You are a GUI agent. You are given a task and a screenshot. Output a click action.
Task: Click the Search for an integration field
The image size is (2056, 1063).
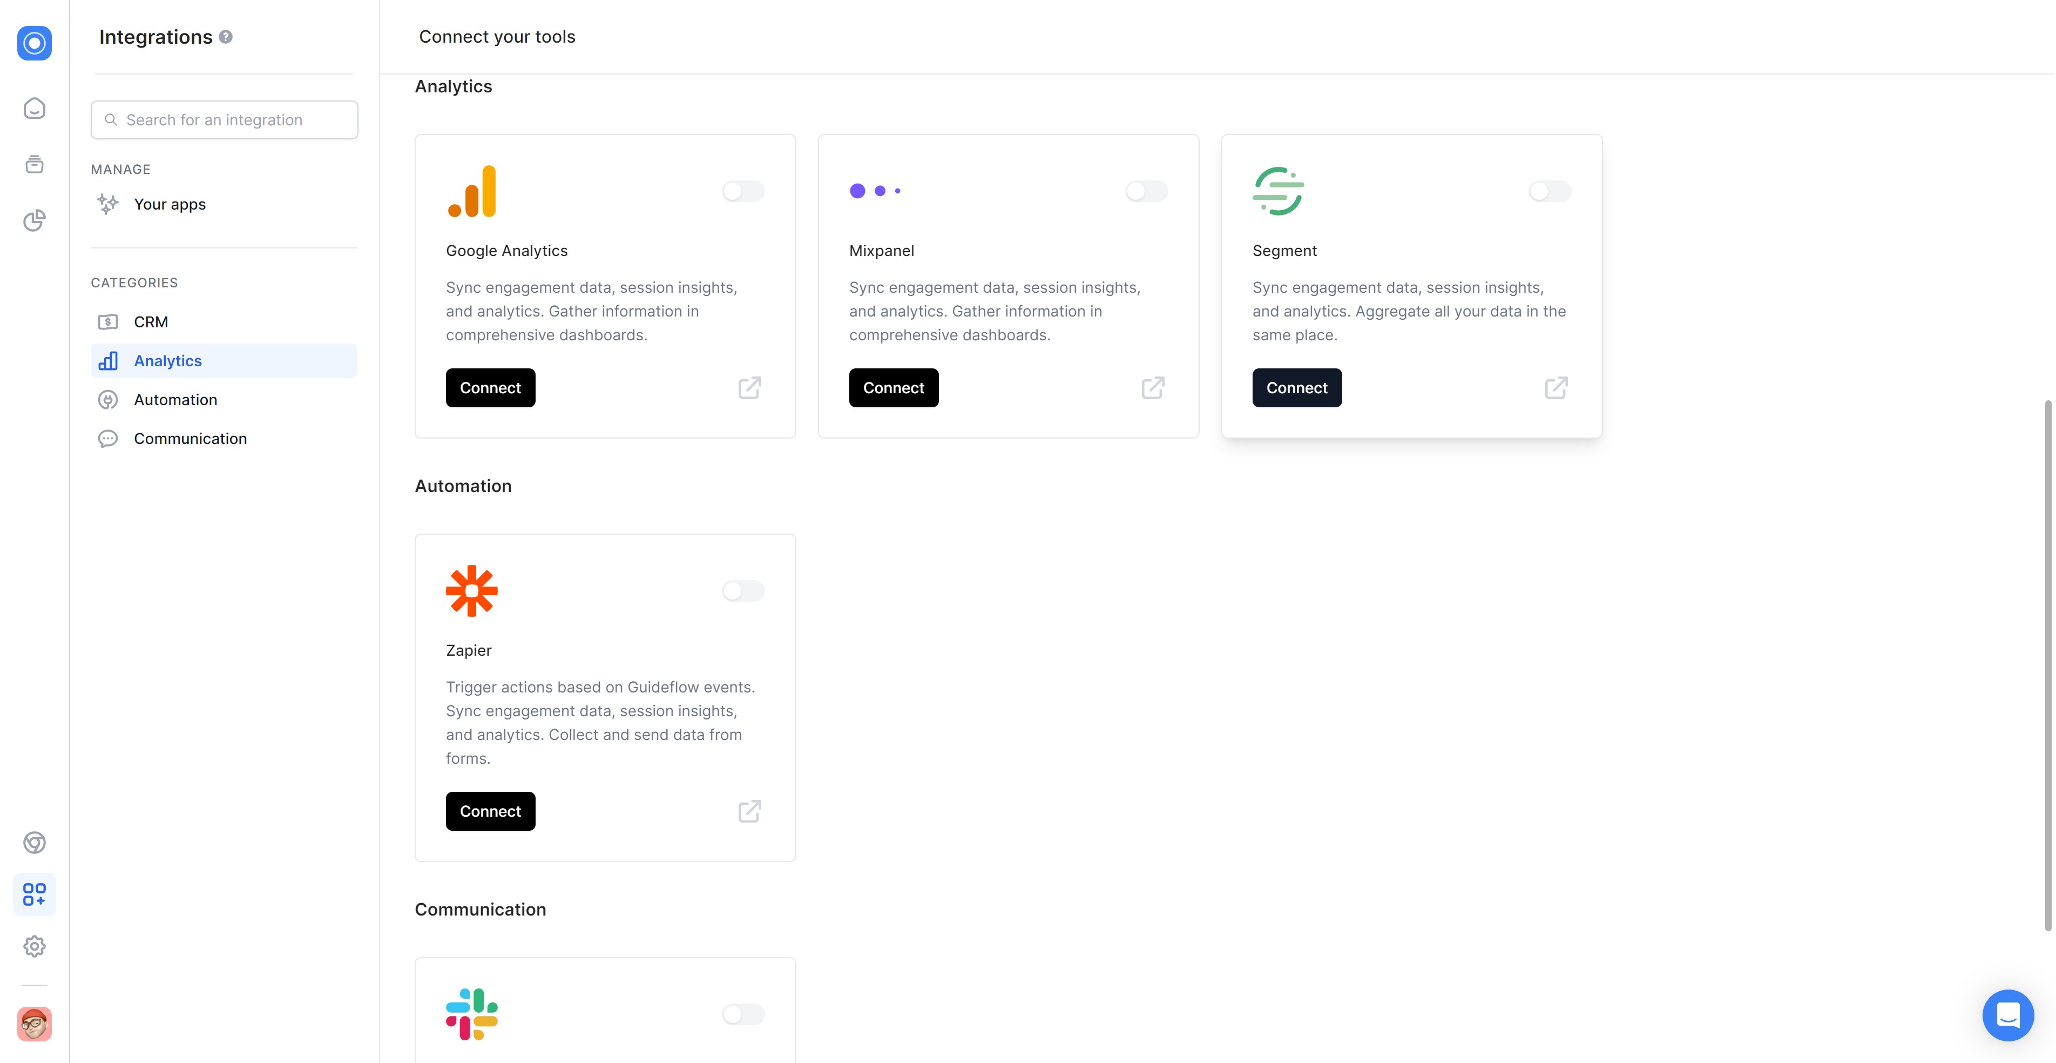click(x=224, y=120)
